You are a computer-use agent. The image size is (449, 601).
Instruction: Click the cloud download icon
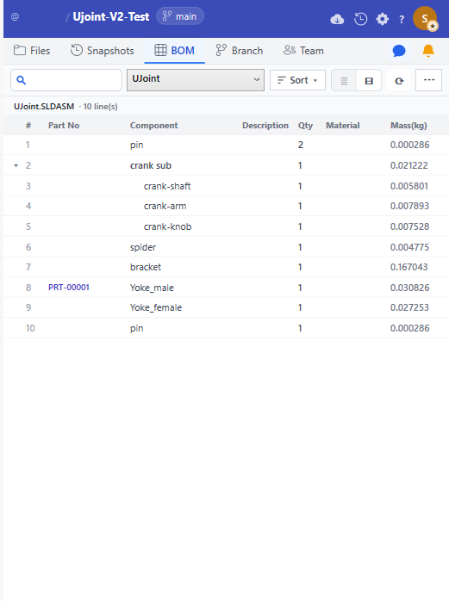tap(337, 19)
